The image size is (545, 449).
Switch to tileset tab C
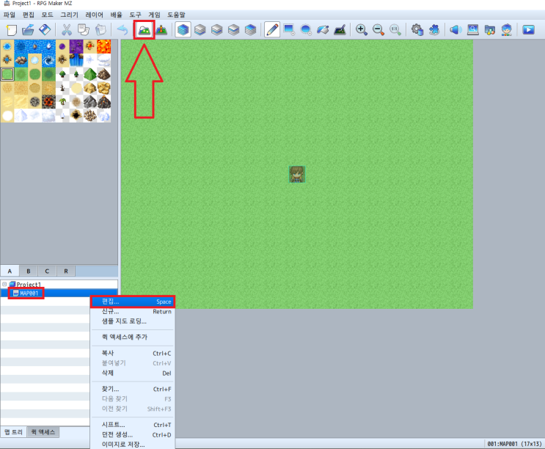(47, 271)
